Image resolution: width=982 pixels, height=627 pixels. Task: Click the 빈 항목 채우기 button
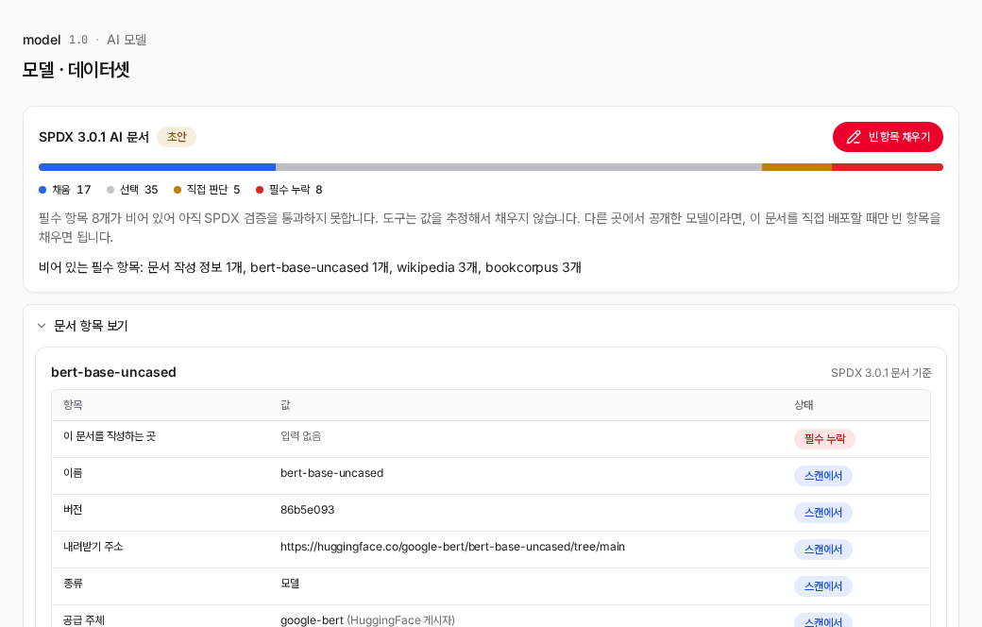click(x=888, y=137)
